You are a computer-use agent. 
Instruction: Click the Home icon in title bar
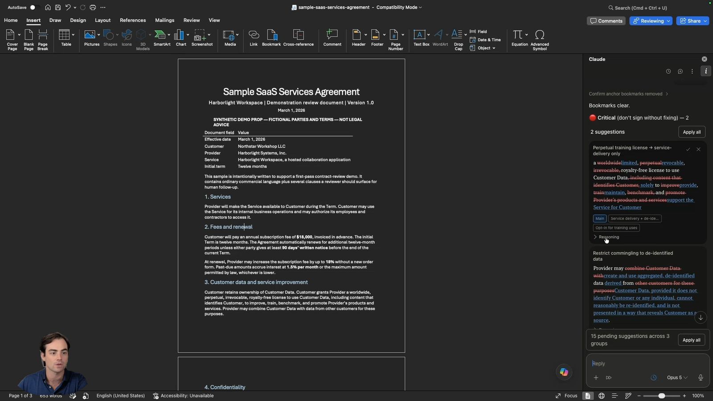(x=48, y=8)
